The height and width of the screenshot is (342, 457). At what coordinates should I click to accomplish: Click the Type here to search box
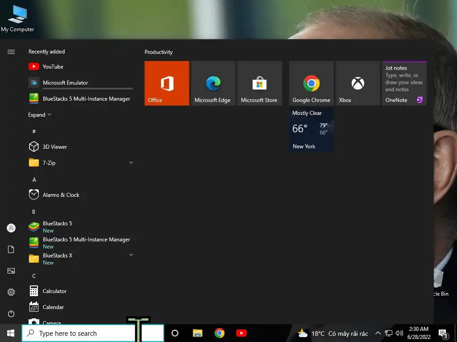(x=93, y=333)
